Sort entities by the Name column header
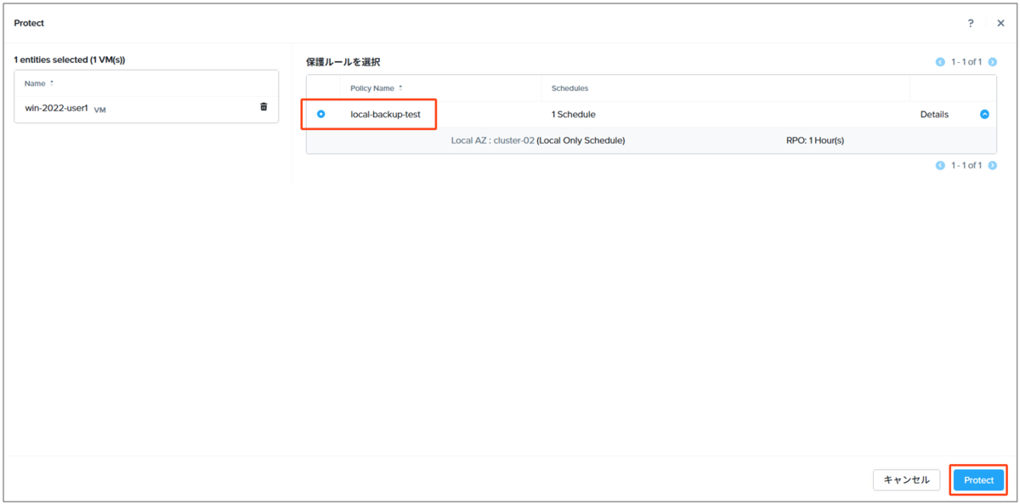The image size is (1020, 504). [x=39, y=83]
